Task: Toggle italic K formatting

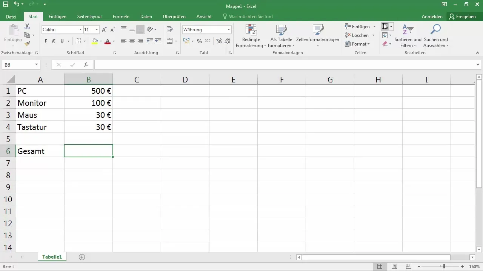Action: pos(54,41)
